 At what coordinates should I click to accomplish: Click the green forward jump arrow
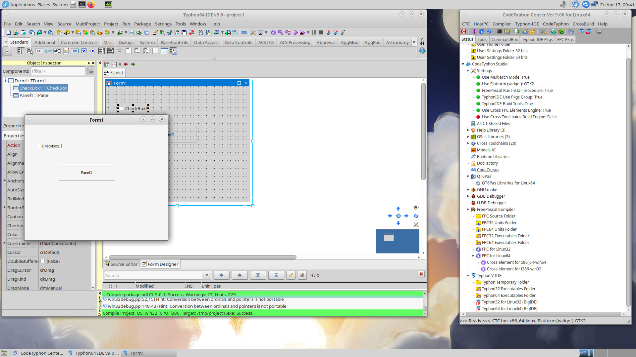point(133,64)
